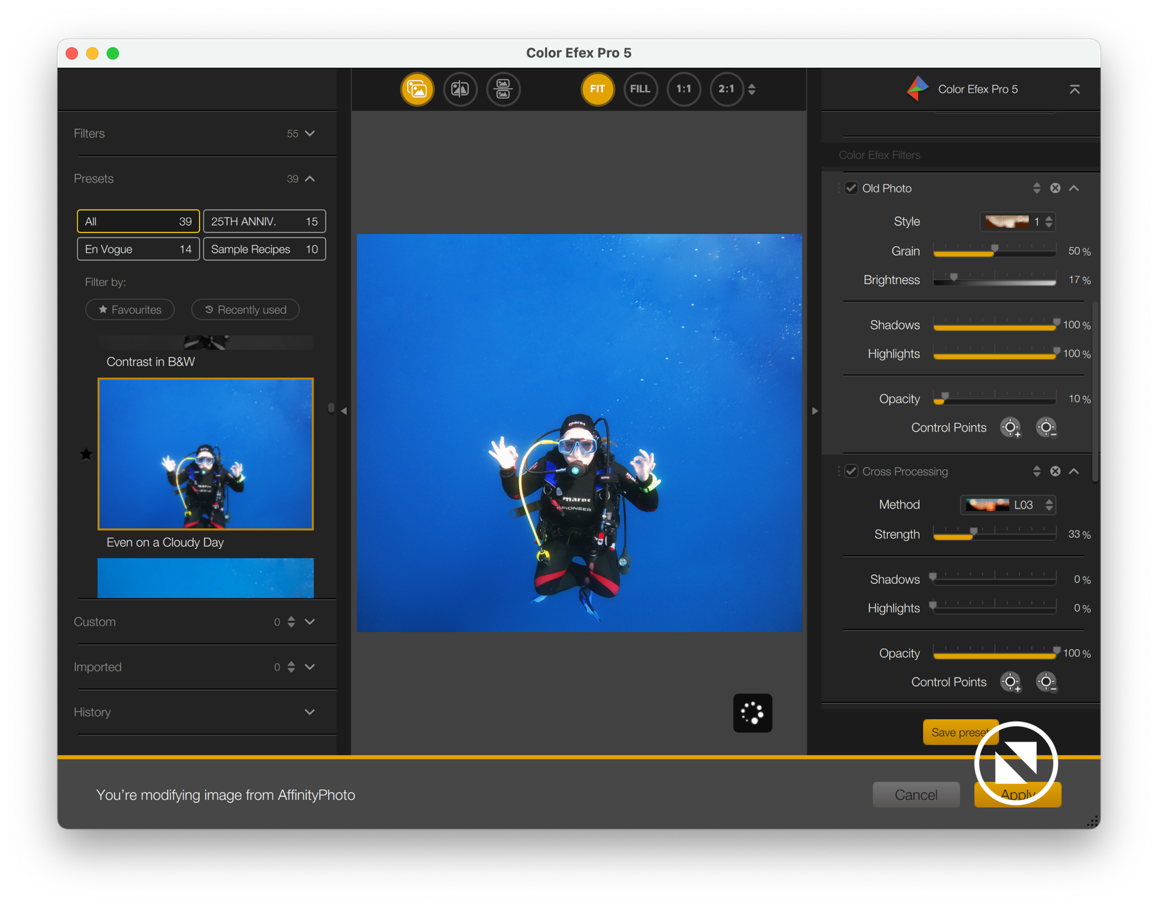This screenshot has height=905, width=1158.
Task: Click the Cancel button
Action: 916,795
